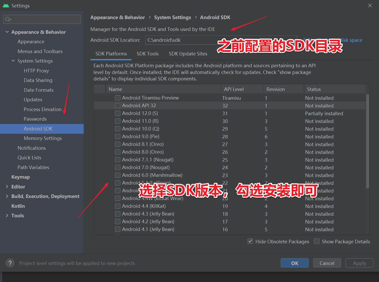Sort by Name column header
379x282 pixels.
(x=163, y=89)
